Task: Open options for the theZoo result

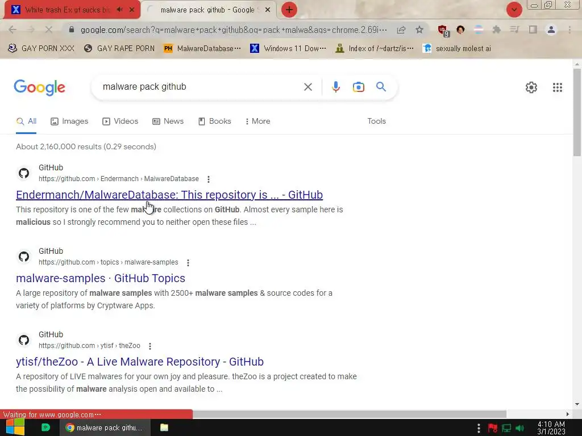Action: (x=150, y=346)
